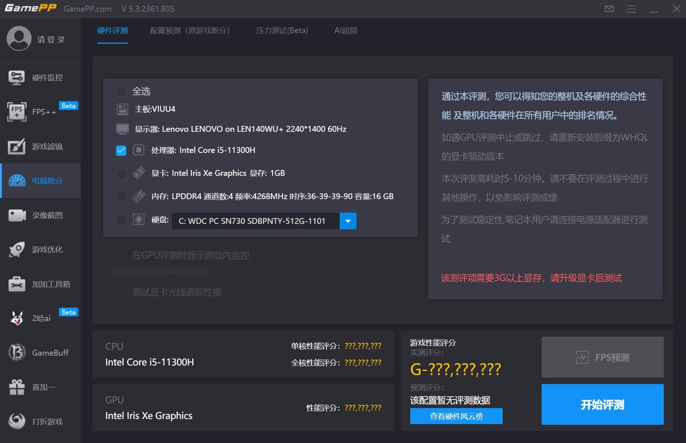Click 单核性能评分 score value

[x=363, y=346]
